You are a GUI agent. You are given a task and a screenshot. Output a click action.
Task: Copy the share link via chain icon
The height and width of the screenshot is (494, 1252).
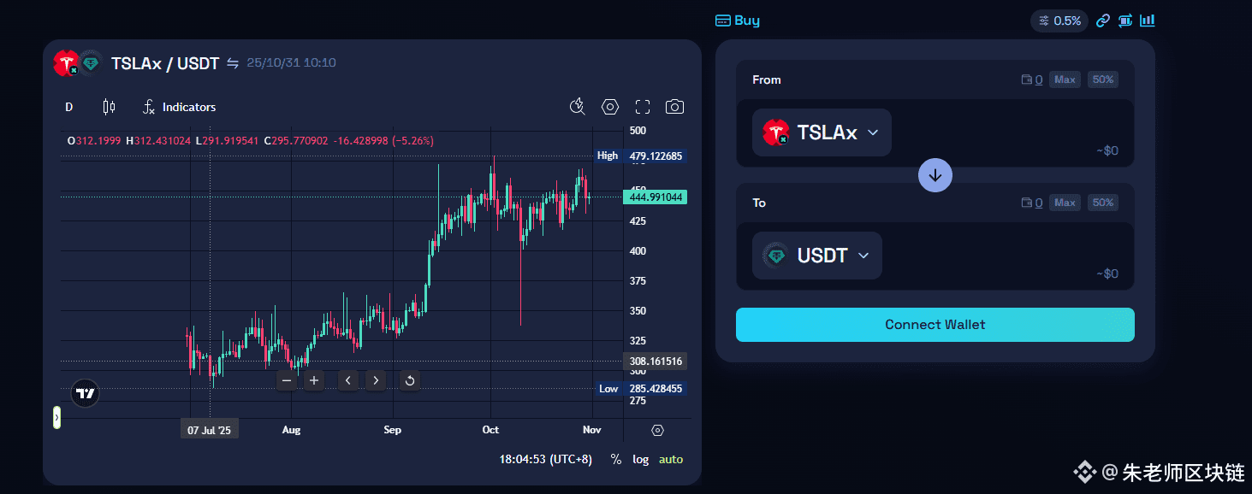tap(1103, 21)
